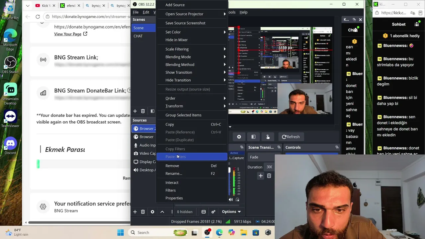This screenshot has height=239, width=425.
Task: Open source properties gear in Sources toolbar
Action: 152,211
